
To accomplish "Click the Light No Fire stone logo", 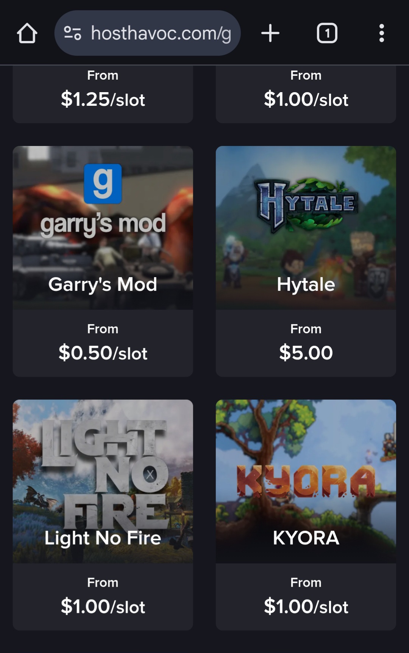I will click(x=105, y=474).
